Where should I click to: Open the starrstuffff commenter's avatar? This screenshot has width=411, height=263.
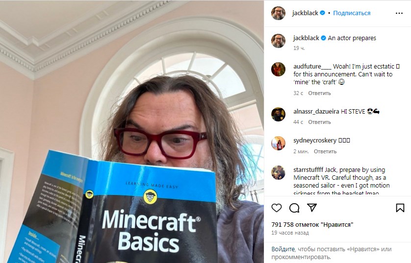(x=278, y=172)
